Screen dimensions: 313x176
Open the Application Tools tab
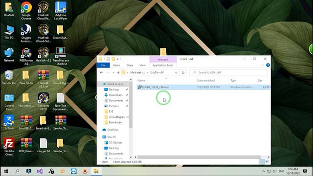[x=163, y=65]
